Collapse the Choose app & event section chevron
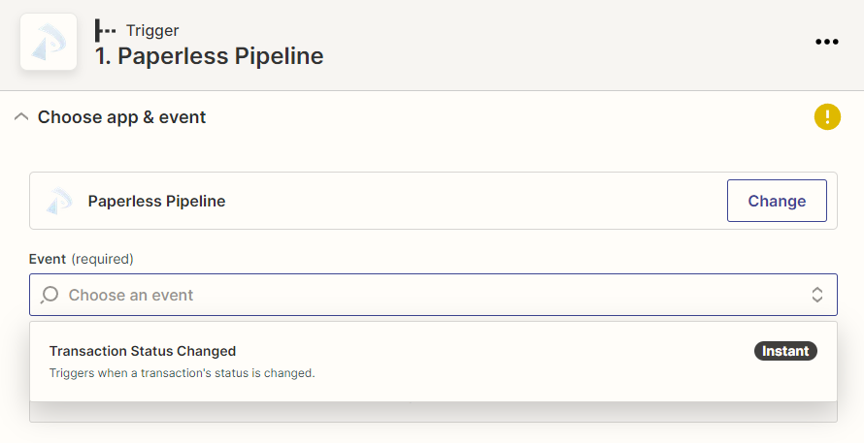The width and height of the screenshot is (864, 443). (21, 116)
